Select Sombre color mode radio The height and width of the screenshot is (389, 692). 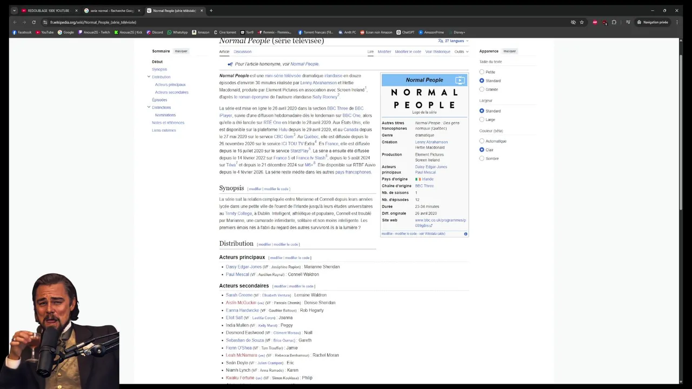pyautogui.click(x=482, y=158)
